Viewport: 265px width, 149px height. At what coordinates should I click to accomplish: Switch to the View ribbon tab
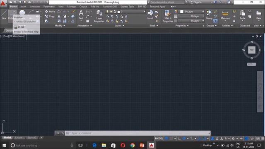point(61,7)
